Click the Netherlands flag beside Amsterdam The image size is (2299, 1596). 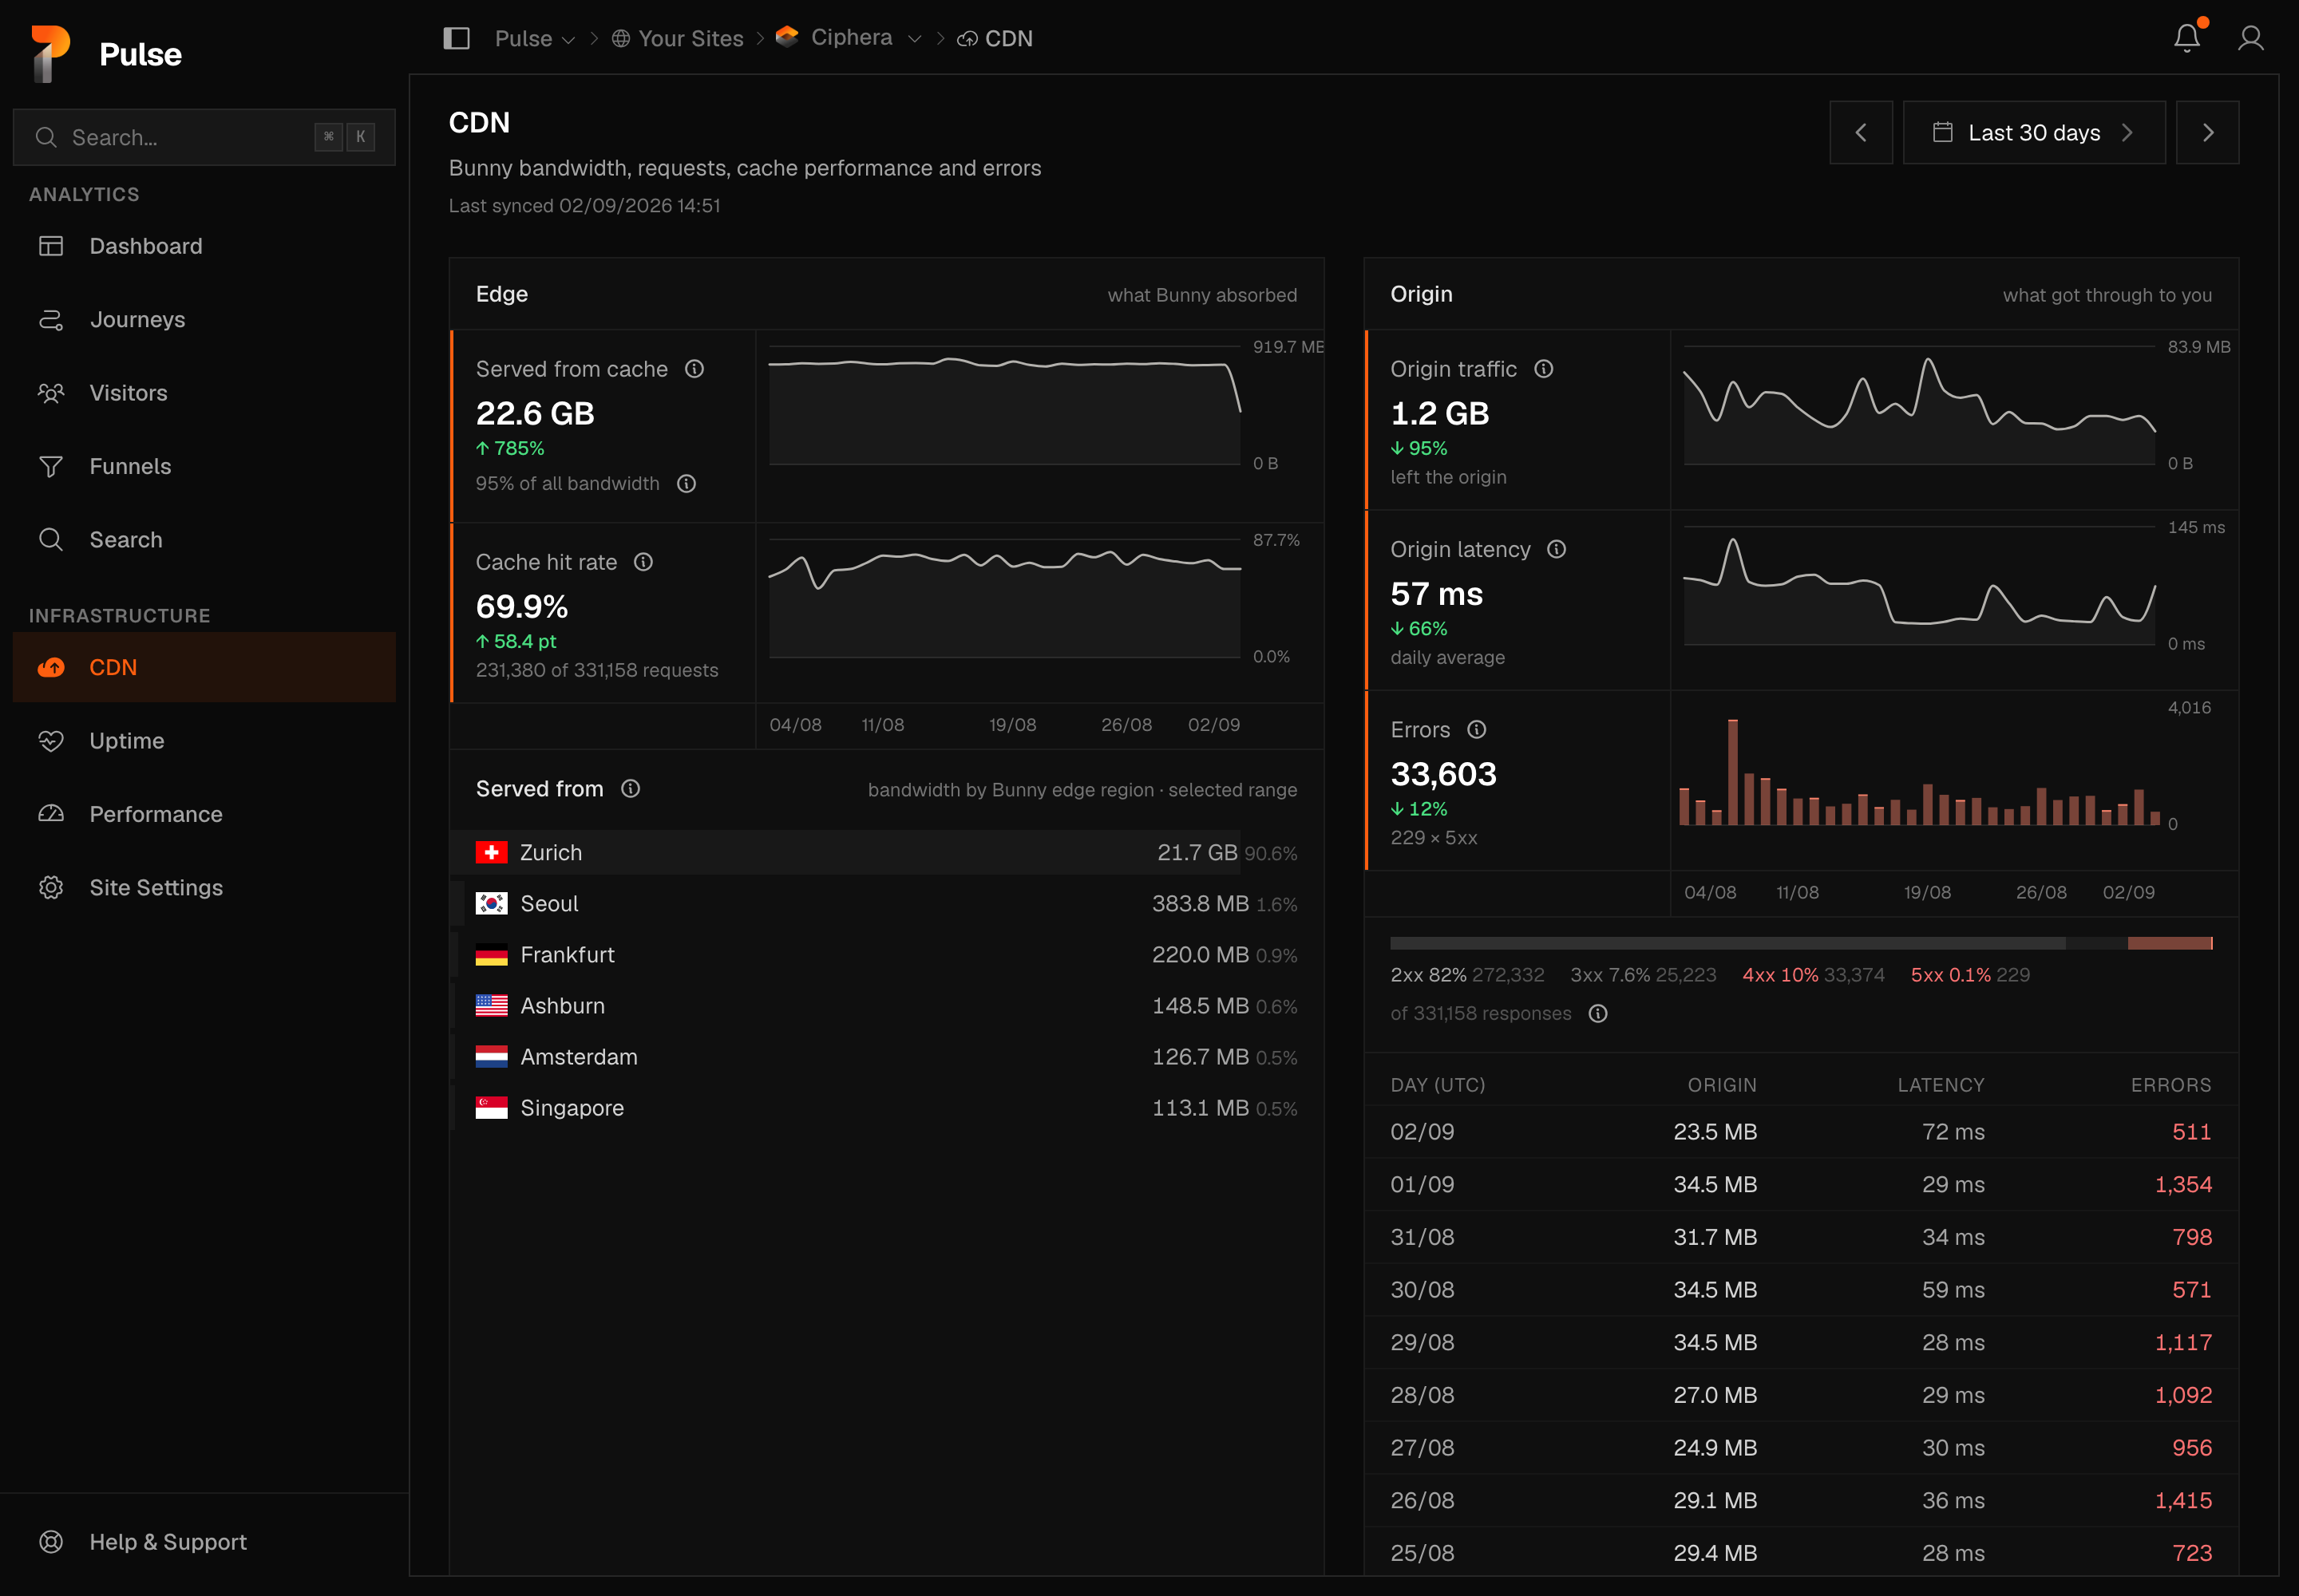coord(491,1057)
